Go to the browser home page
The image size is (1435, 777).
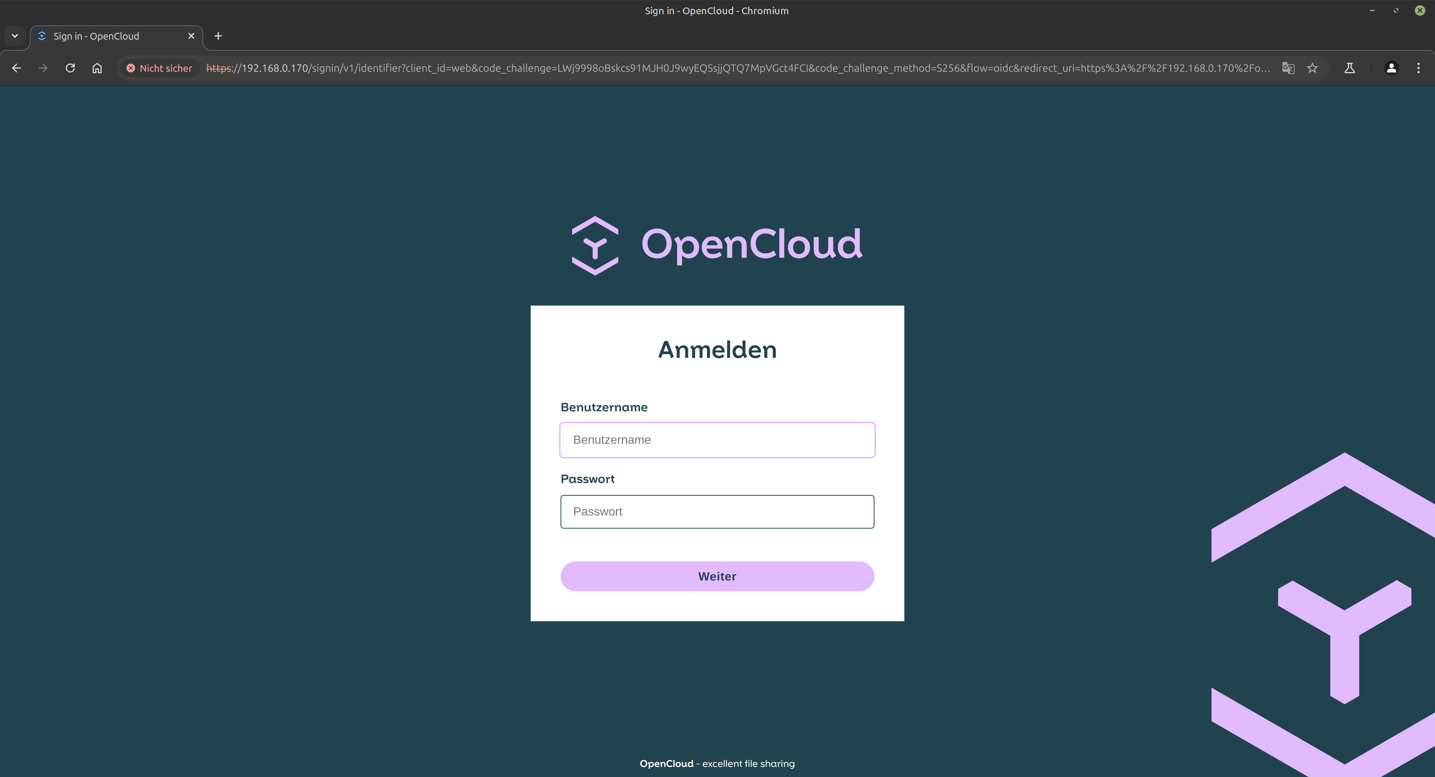pyautogui.click(x=97, y=68)
